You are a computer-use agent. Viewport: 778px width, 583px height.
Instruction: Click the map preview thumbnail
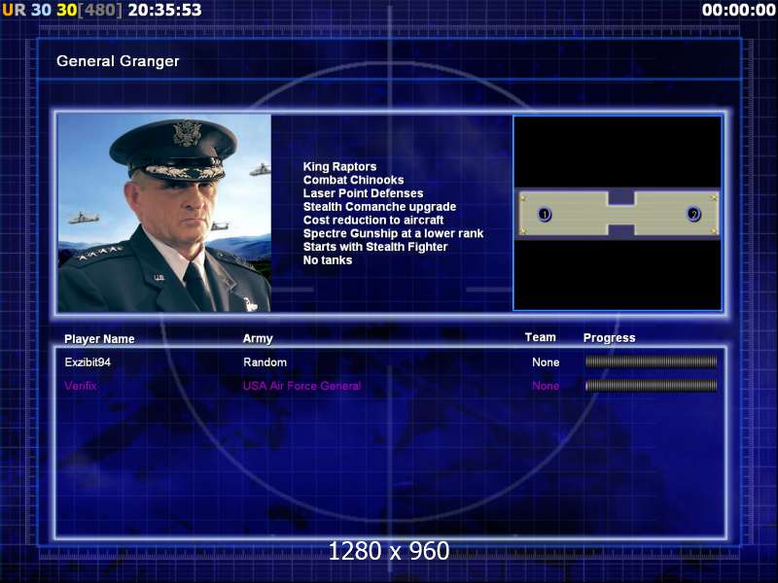tap(618, 213)
